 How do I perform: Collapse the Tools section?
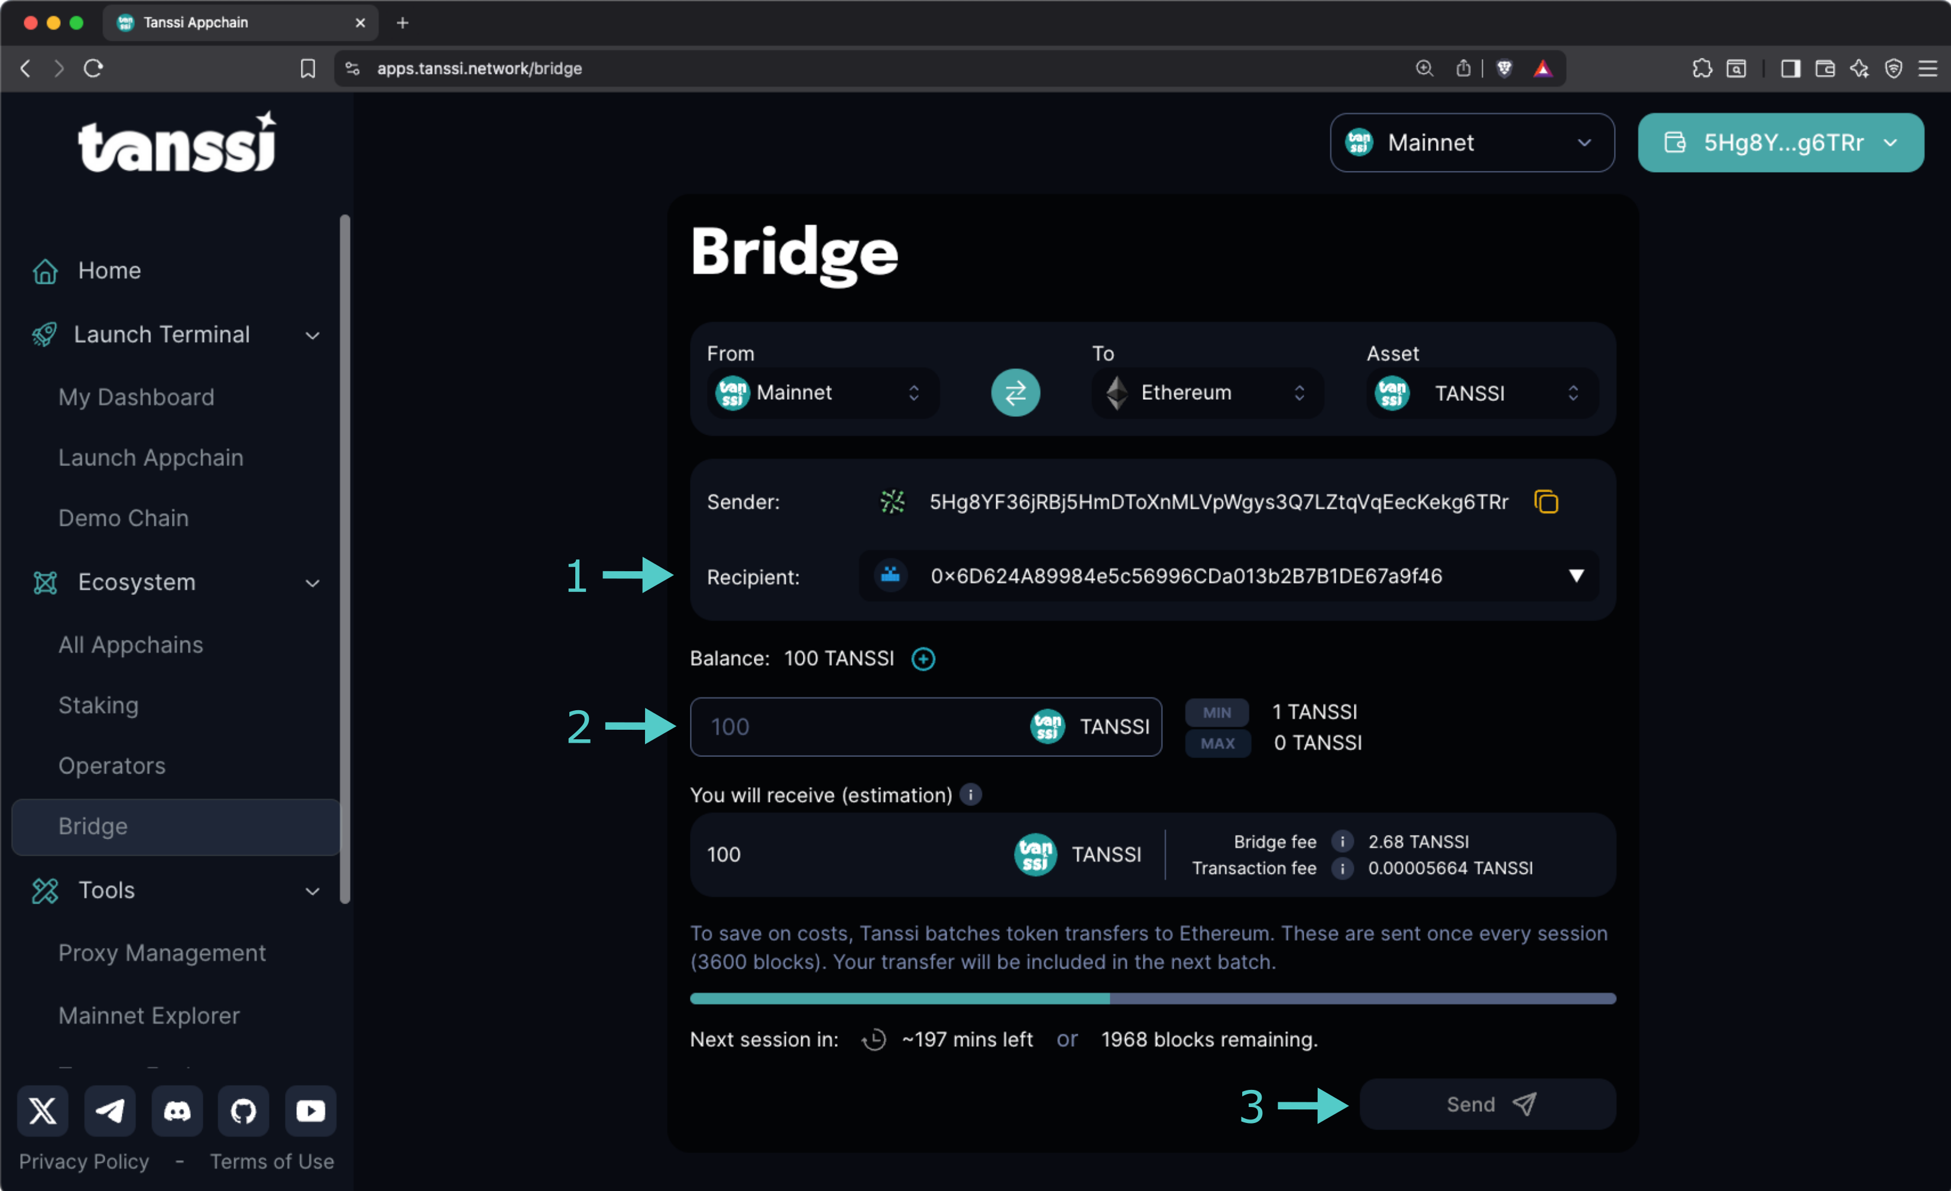click(313, 892)
